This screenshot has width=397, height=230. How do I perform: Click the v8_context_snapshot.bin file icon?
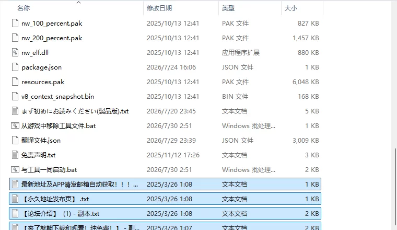pos(15,97)
